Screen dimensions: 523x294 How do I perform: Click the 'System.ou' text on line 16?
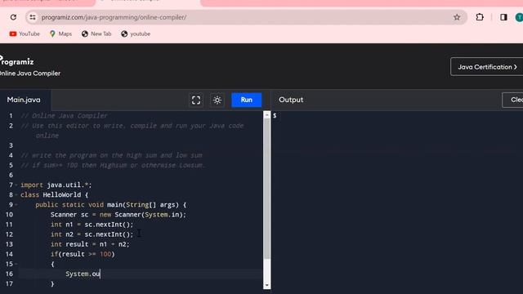pos(83,274)
